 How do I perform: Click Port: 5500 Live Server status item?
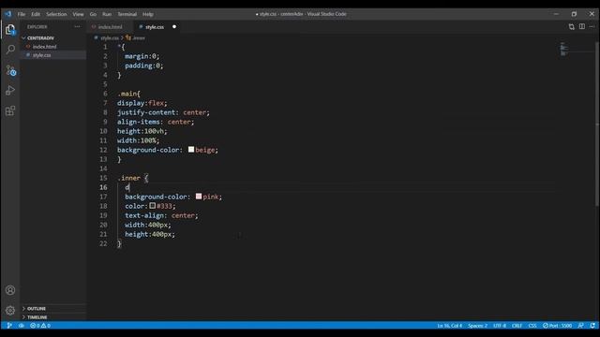point(557,326)
